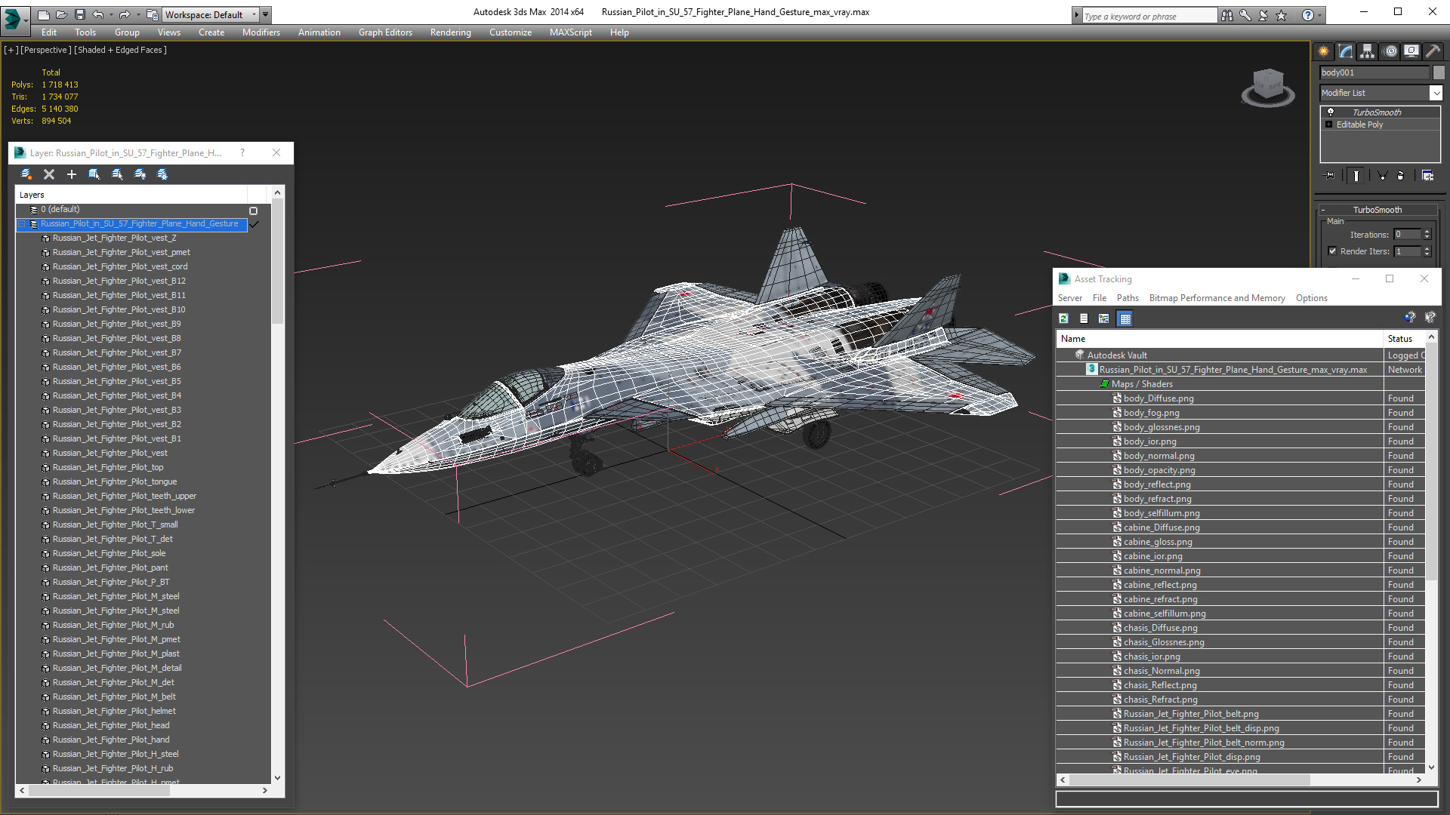Click Configure Modifier Sets icon

[1427, 176]
